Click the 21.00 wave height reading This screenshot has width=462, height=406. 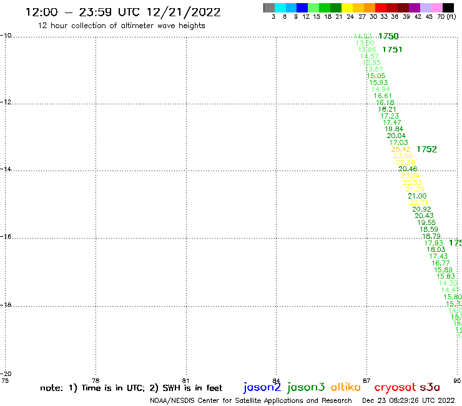(417, 196)
